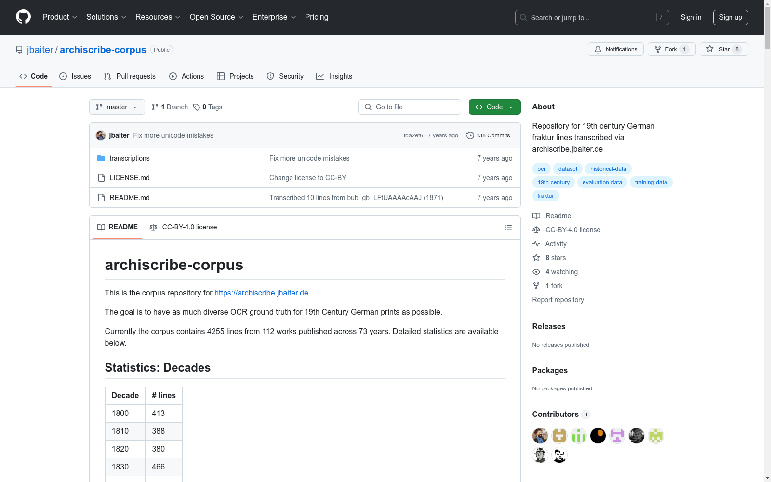The width and height of the screenshot is (771, 482).
Task: Click the Sign in link
Action: click(x=691, y=17)
